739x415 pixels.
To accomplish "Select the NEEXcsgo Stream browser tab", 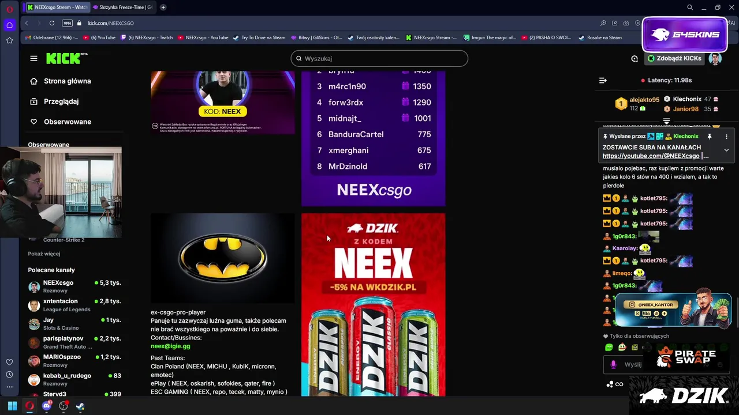I will (57, 7).
